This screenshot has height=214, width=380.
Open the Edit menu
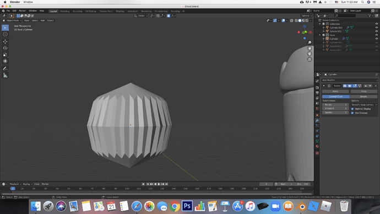click(14, 11)
